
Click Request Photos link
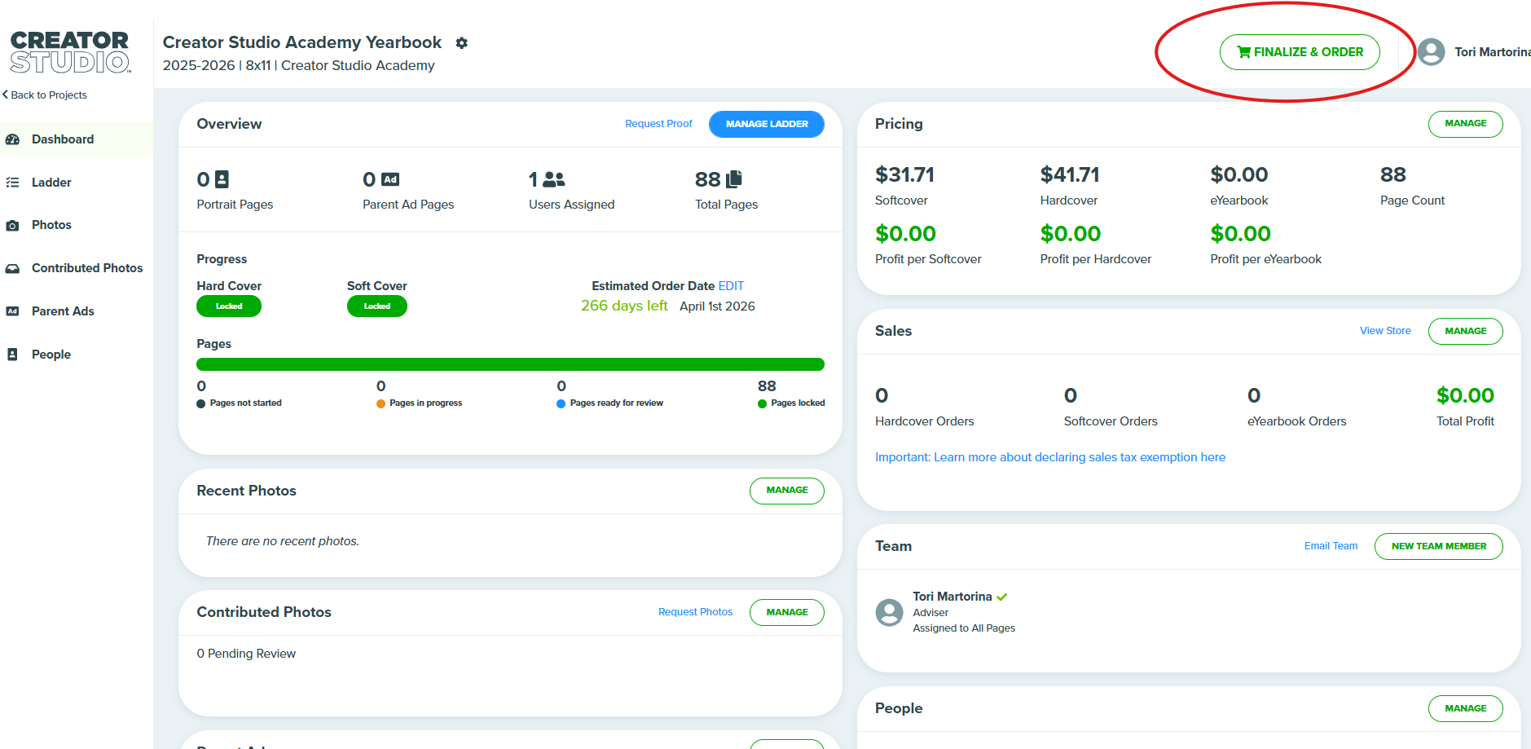pos(695,612)
